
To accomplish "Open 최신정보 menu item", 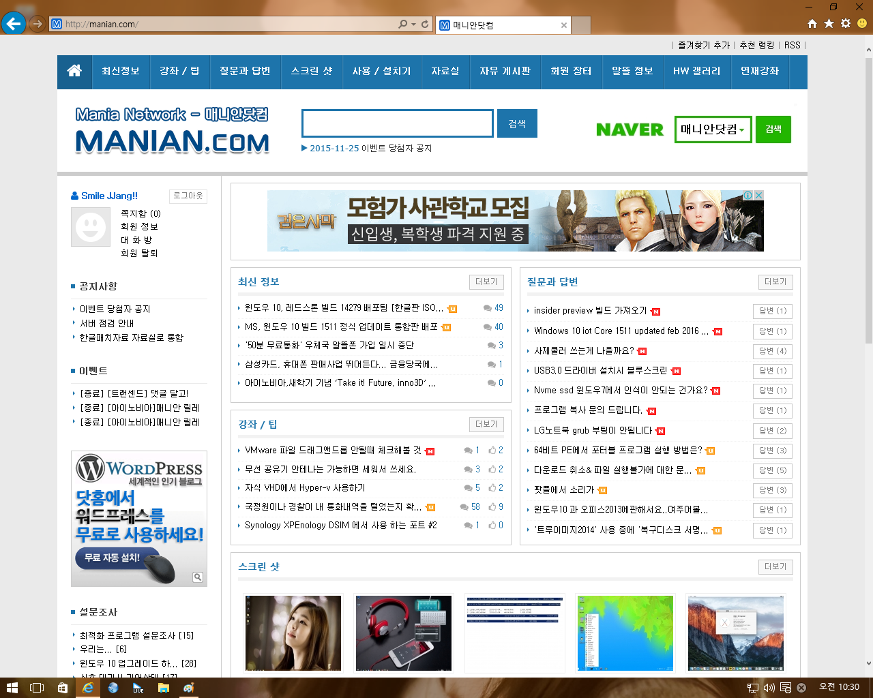I will (121, 71).
